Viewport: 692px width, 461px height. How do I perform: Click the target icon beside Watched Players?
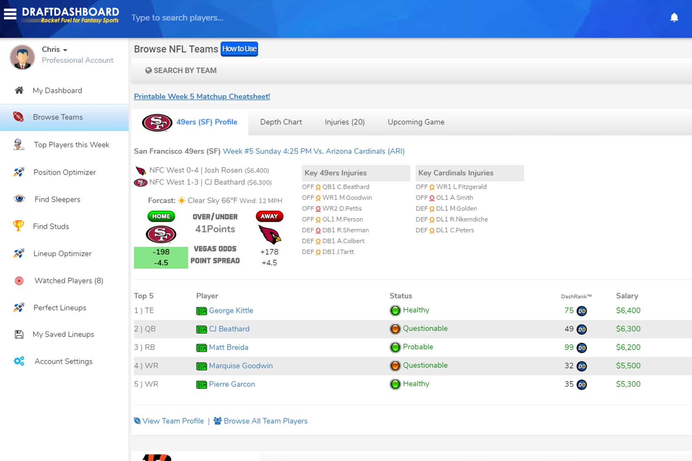[19, 281]
